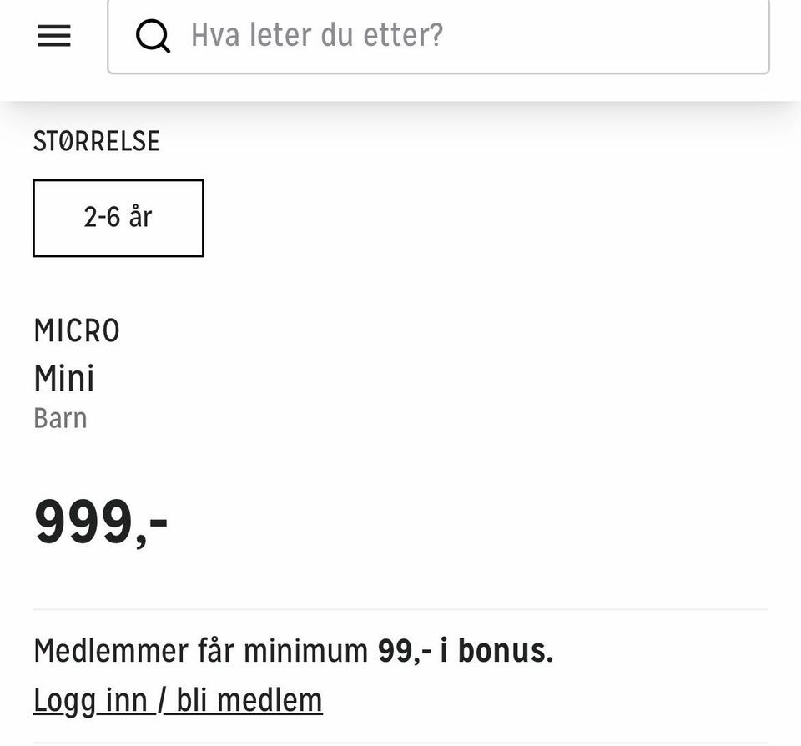The image size is (801, 746).
Task: Select size option 2-6 år
Action: pyautogui.click(x=118, y=218)
